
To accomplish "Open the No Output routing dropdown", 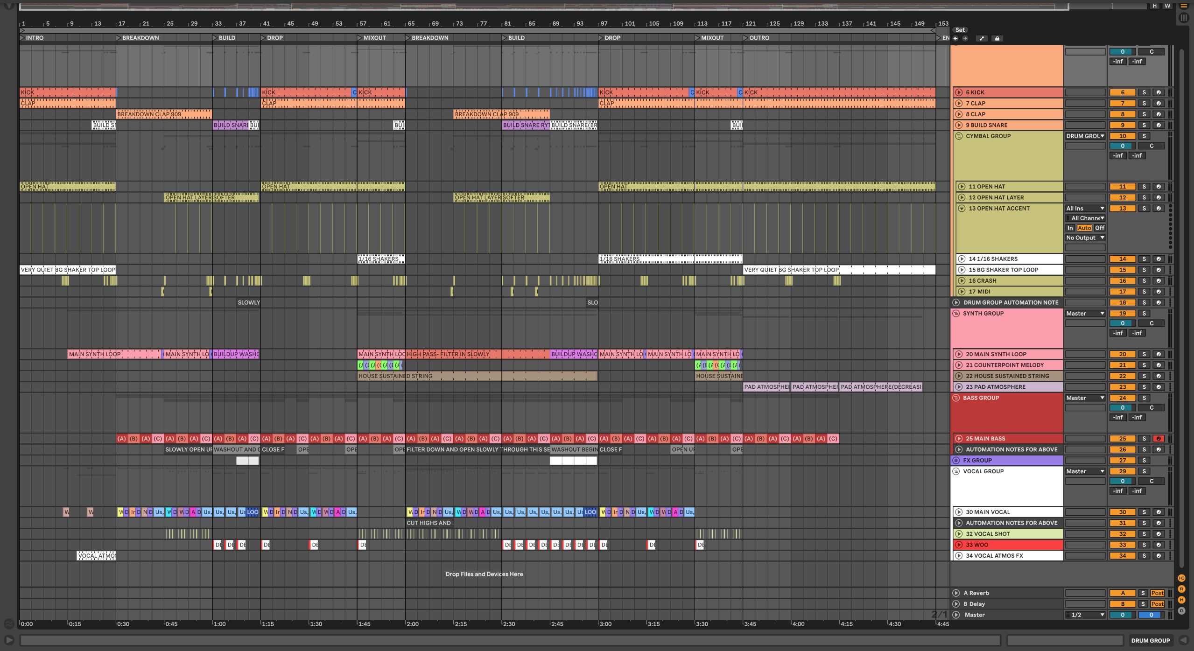I will point(1085,238).
